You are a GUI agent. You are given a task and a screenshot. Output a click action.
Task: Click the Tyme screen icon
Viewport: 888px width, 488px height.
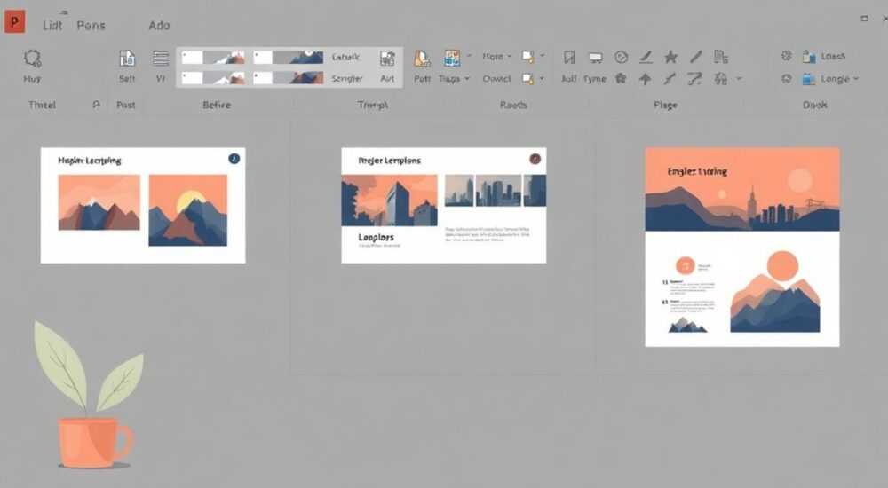click(595, 57)
